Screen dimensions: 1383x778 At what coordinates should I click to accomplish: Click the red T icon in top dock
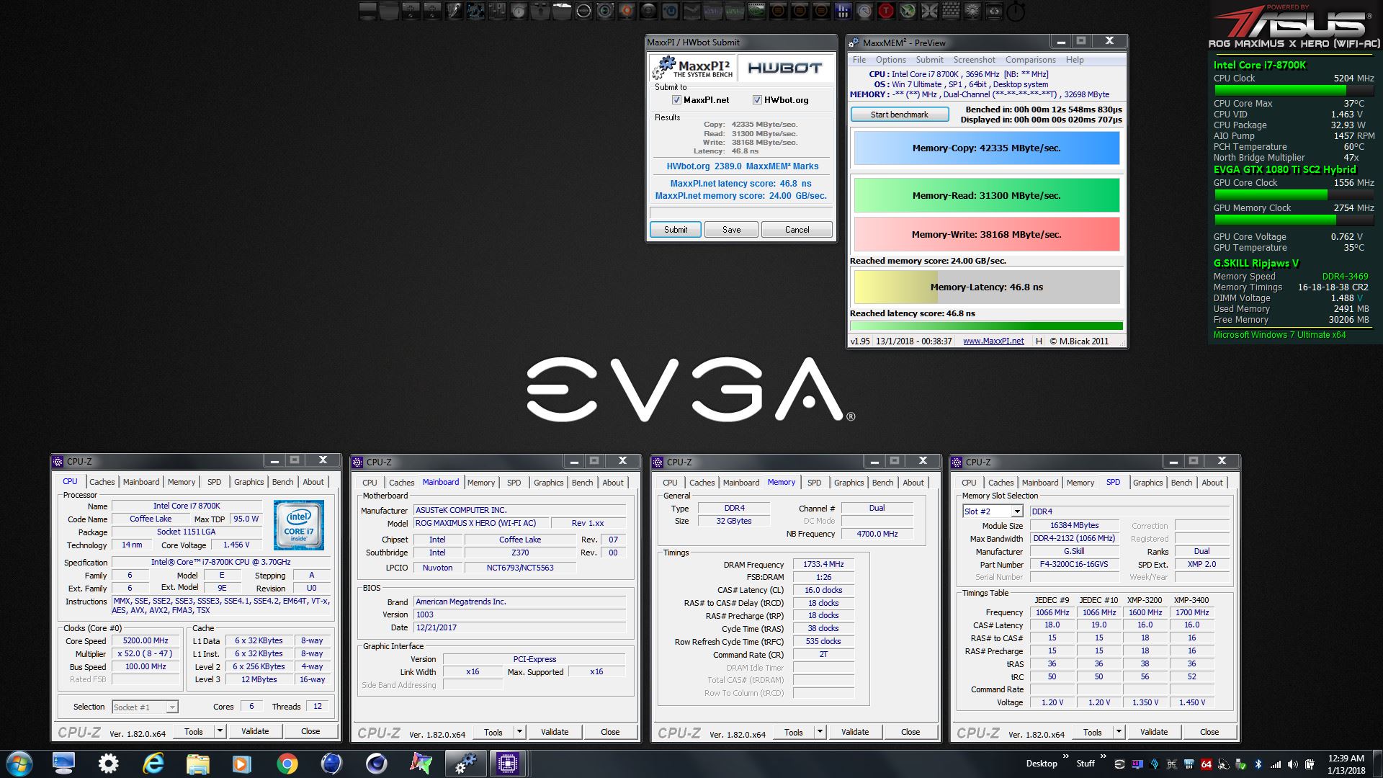[x=886, y=11]
